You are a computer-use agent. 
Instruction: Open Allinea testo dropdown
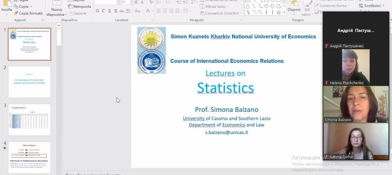[215, 6]
